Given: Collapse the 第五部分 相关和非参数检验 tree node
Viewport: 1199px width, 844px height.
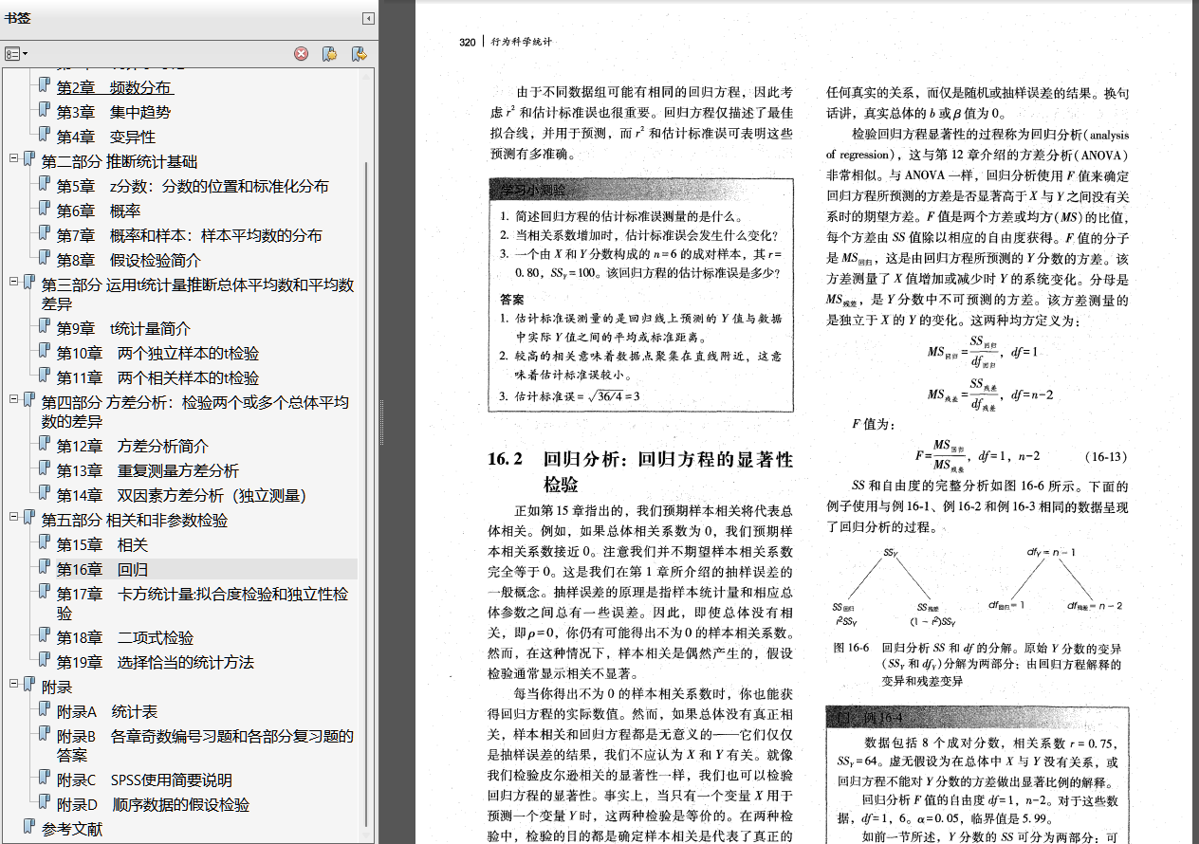Looking at the screenshot, I should tap(14, 517).
